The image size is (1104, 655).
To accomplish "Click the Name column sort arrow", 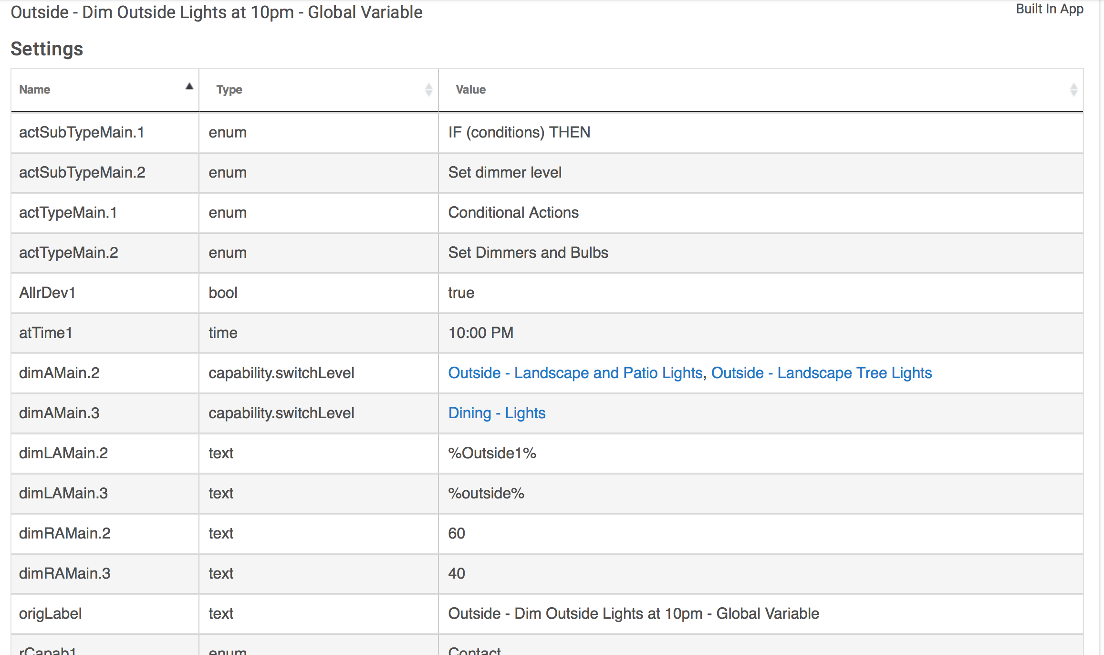I will [189, 86].
